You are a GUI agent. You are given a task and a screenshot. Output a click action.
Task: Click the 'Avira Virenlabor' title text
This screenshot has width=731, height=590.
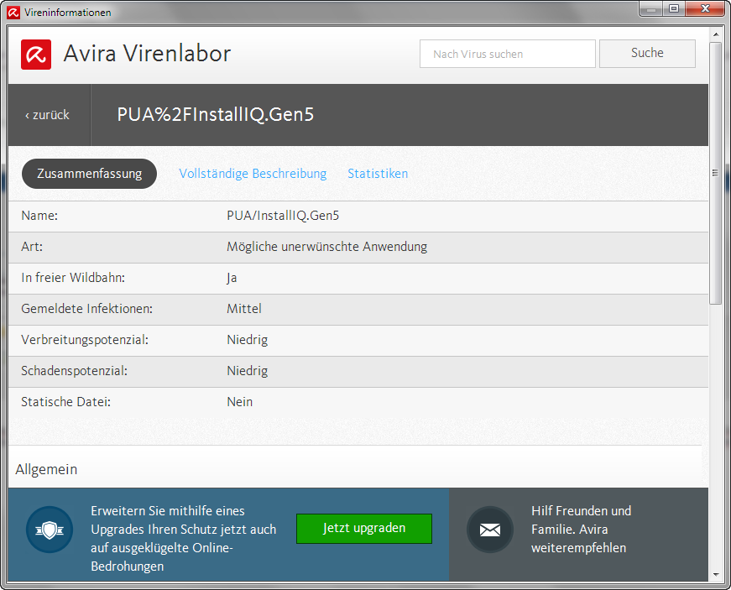[148, 54]
